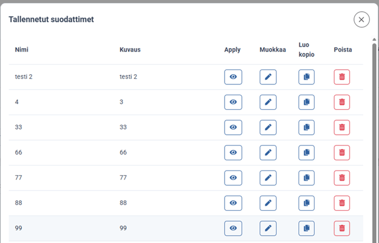Click the Nimi column header
This screenshot has height=243, width=379.
[x=21, y=50]
